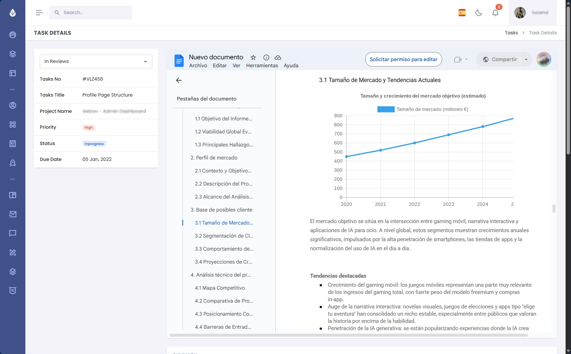Open the document info icon
The image size is (571, 354).
tap(266, 57)
